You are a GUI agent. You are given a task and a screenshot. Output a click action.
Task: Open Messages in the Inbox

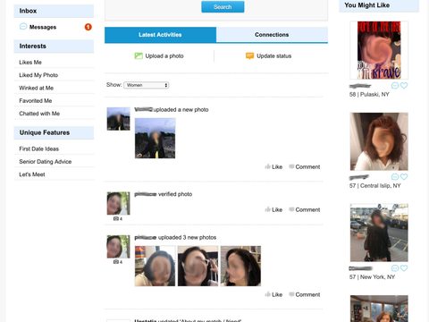point(43,27)
